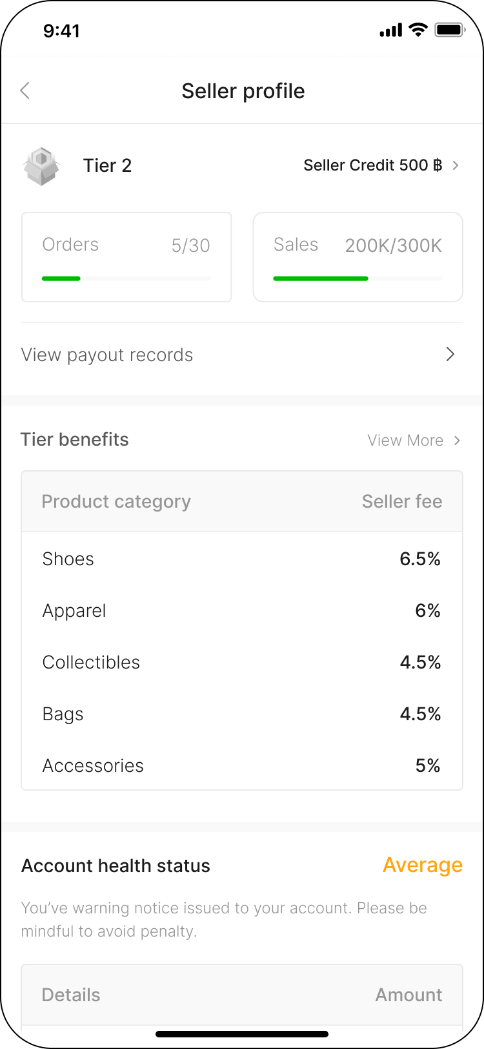
Task: Tap the cellular signal bars icon
Action: [391, 30]
